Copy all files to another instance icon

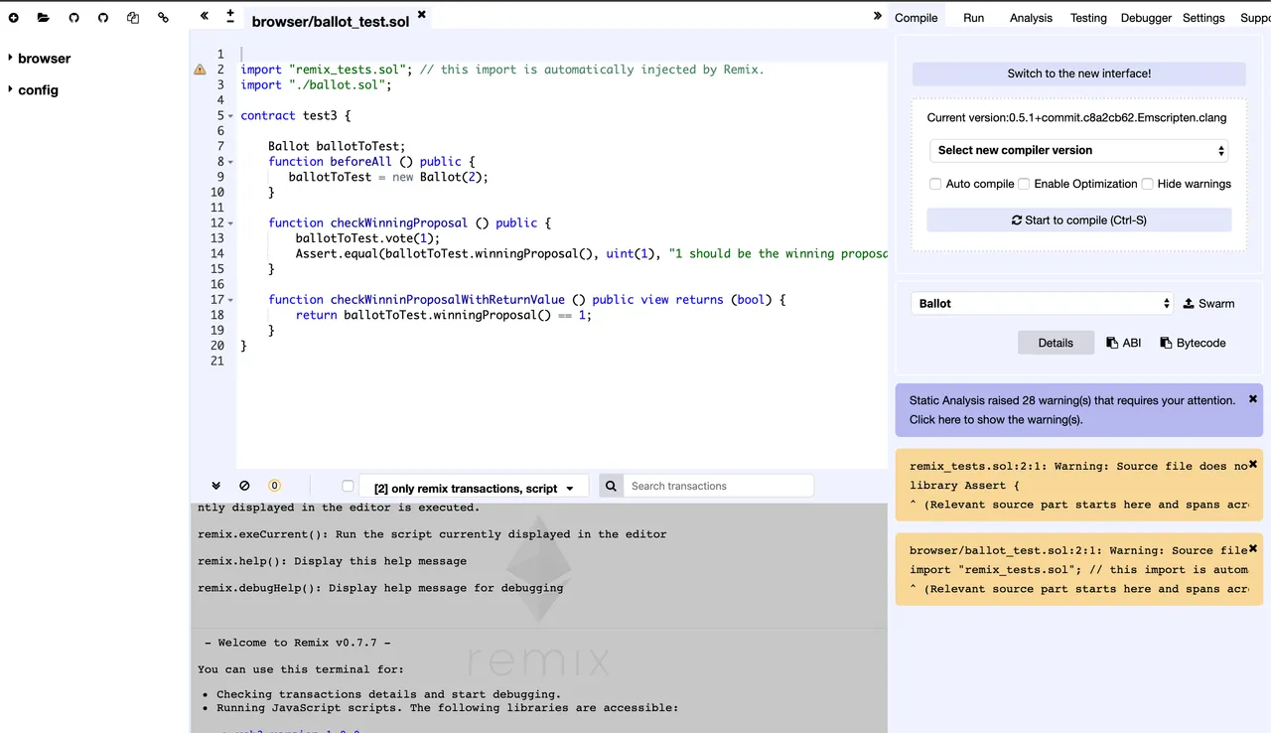click(x=133, y=18)
